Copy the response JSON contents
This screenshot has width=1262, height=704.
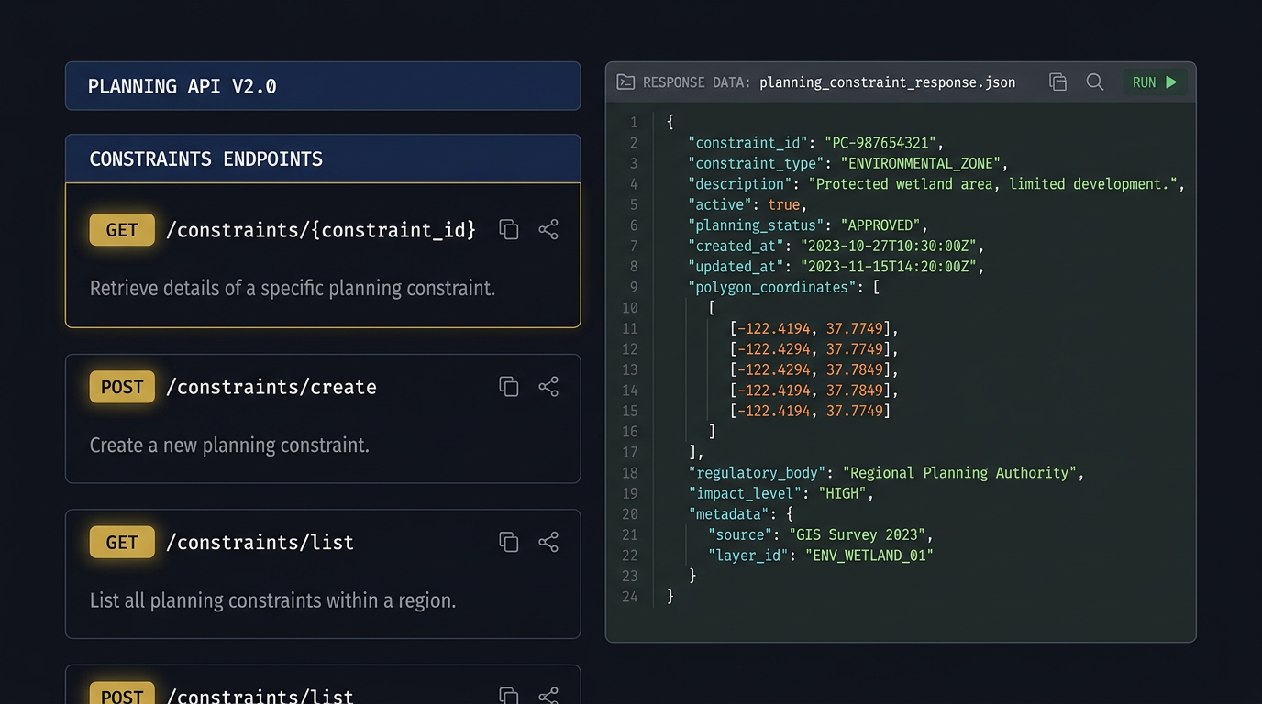pos(1057,82)
